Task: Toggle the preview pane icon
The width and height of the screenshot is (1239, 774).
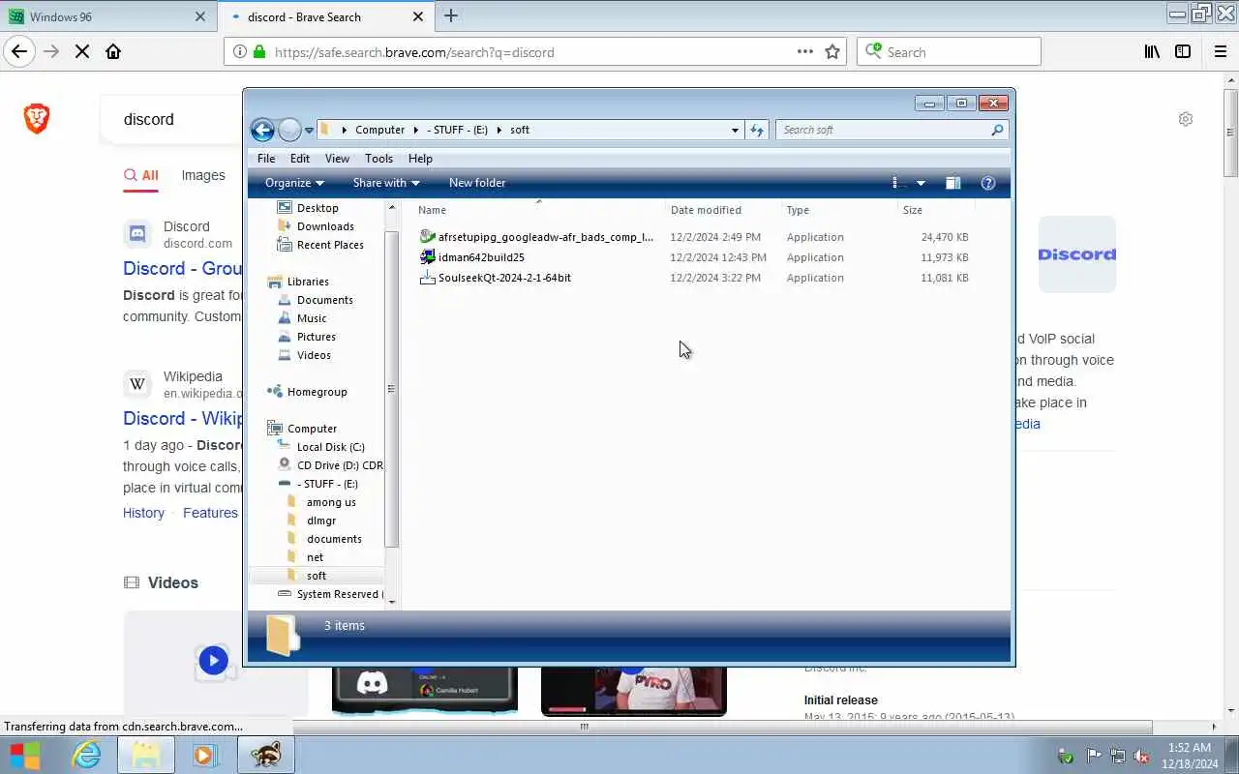Action: point(952,183)
